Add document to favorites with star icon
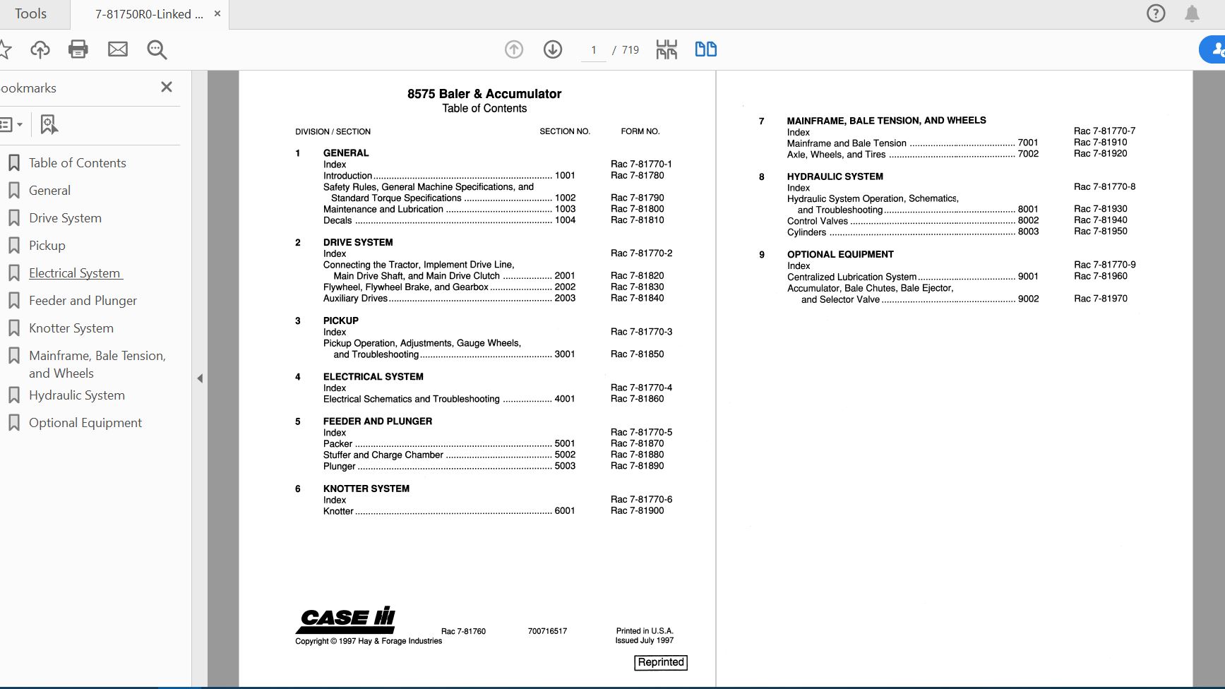This screenshot has height=689, width=1225. [7, 49]
